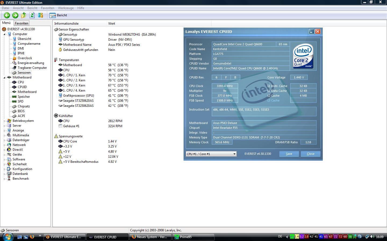The image size is (387, 241).
Task: Select ACPI in the tree
Action: (21, 116)
